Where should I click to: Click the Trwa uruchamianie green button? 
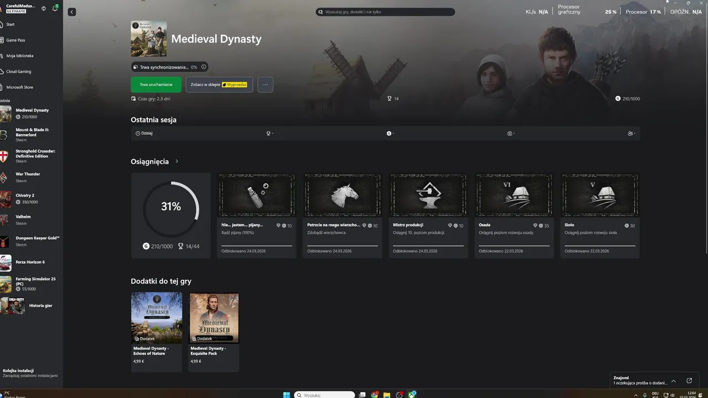[x=156, y=85]
